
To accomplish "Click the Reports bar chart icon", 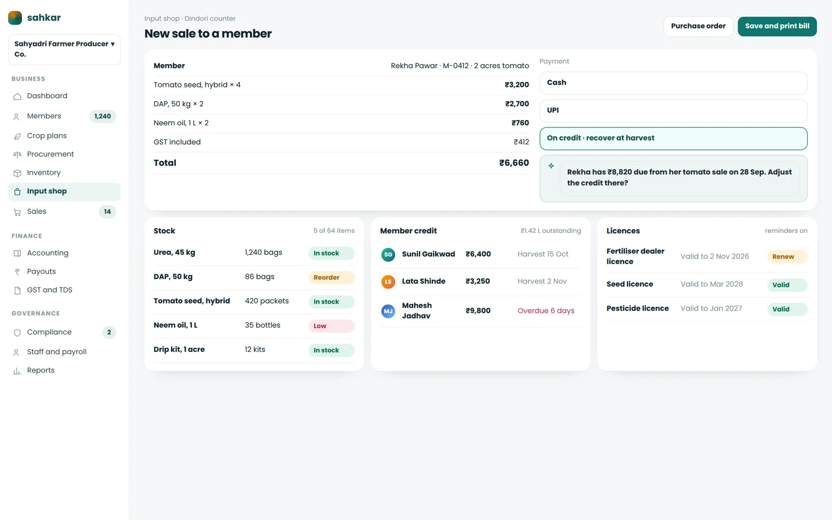I will click(17, 371).
